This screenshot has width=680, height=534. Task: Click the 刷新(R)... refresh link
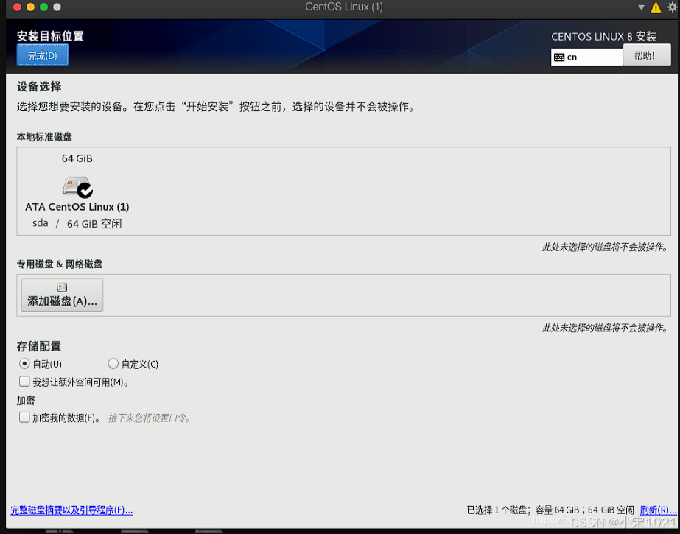click(x=658, y=510)
